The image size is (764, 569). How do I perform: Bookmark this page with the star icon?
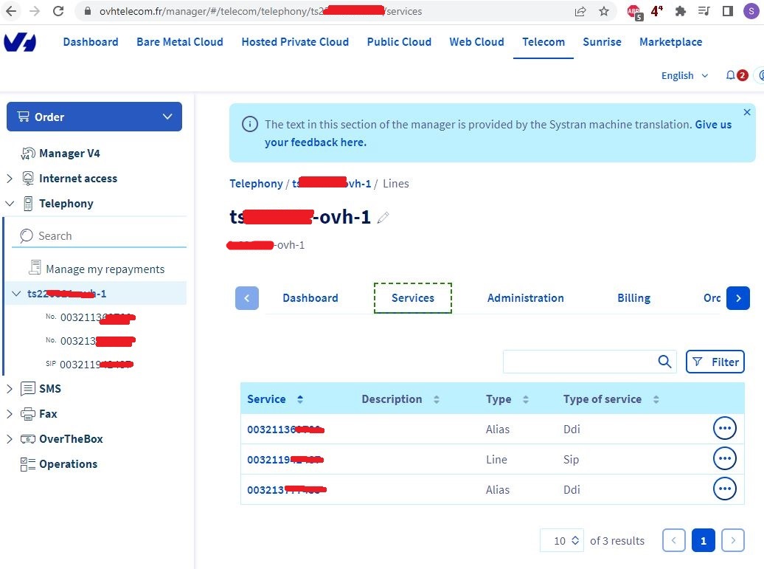coord(604,11)
